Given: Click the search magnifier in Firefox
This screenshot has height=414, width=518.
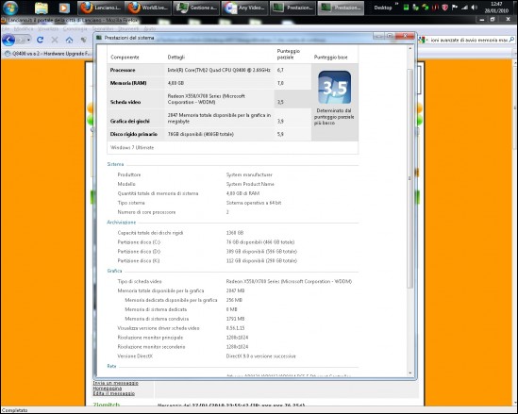Looking at the screenshot, I should click(511, 40).
